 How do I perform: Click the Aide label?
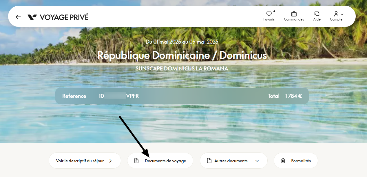pyautogui.click(x=317, y=19)
